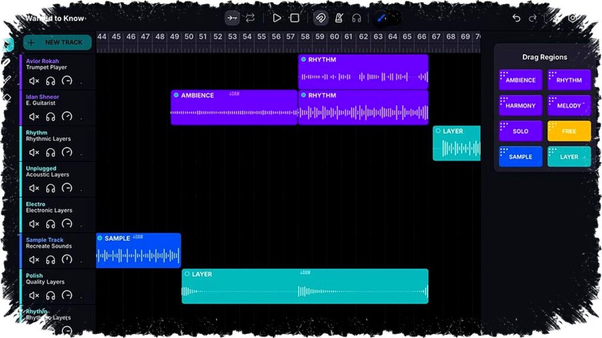Toggle circle indicator on the AMBIENCE region
This screenshot has width=602, height=338.
176,95
